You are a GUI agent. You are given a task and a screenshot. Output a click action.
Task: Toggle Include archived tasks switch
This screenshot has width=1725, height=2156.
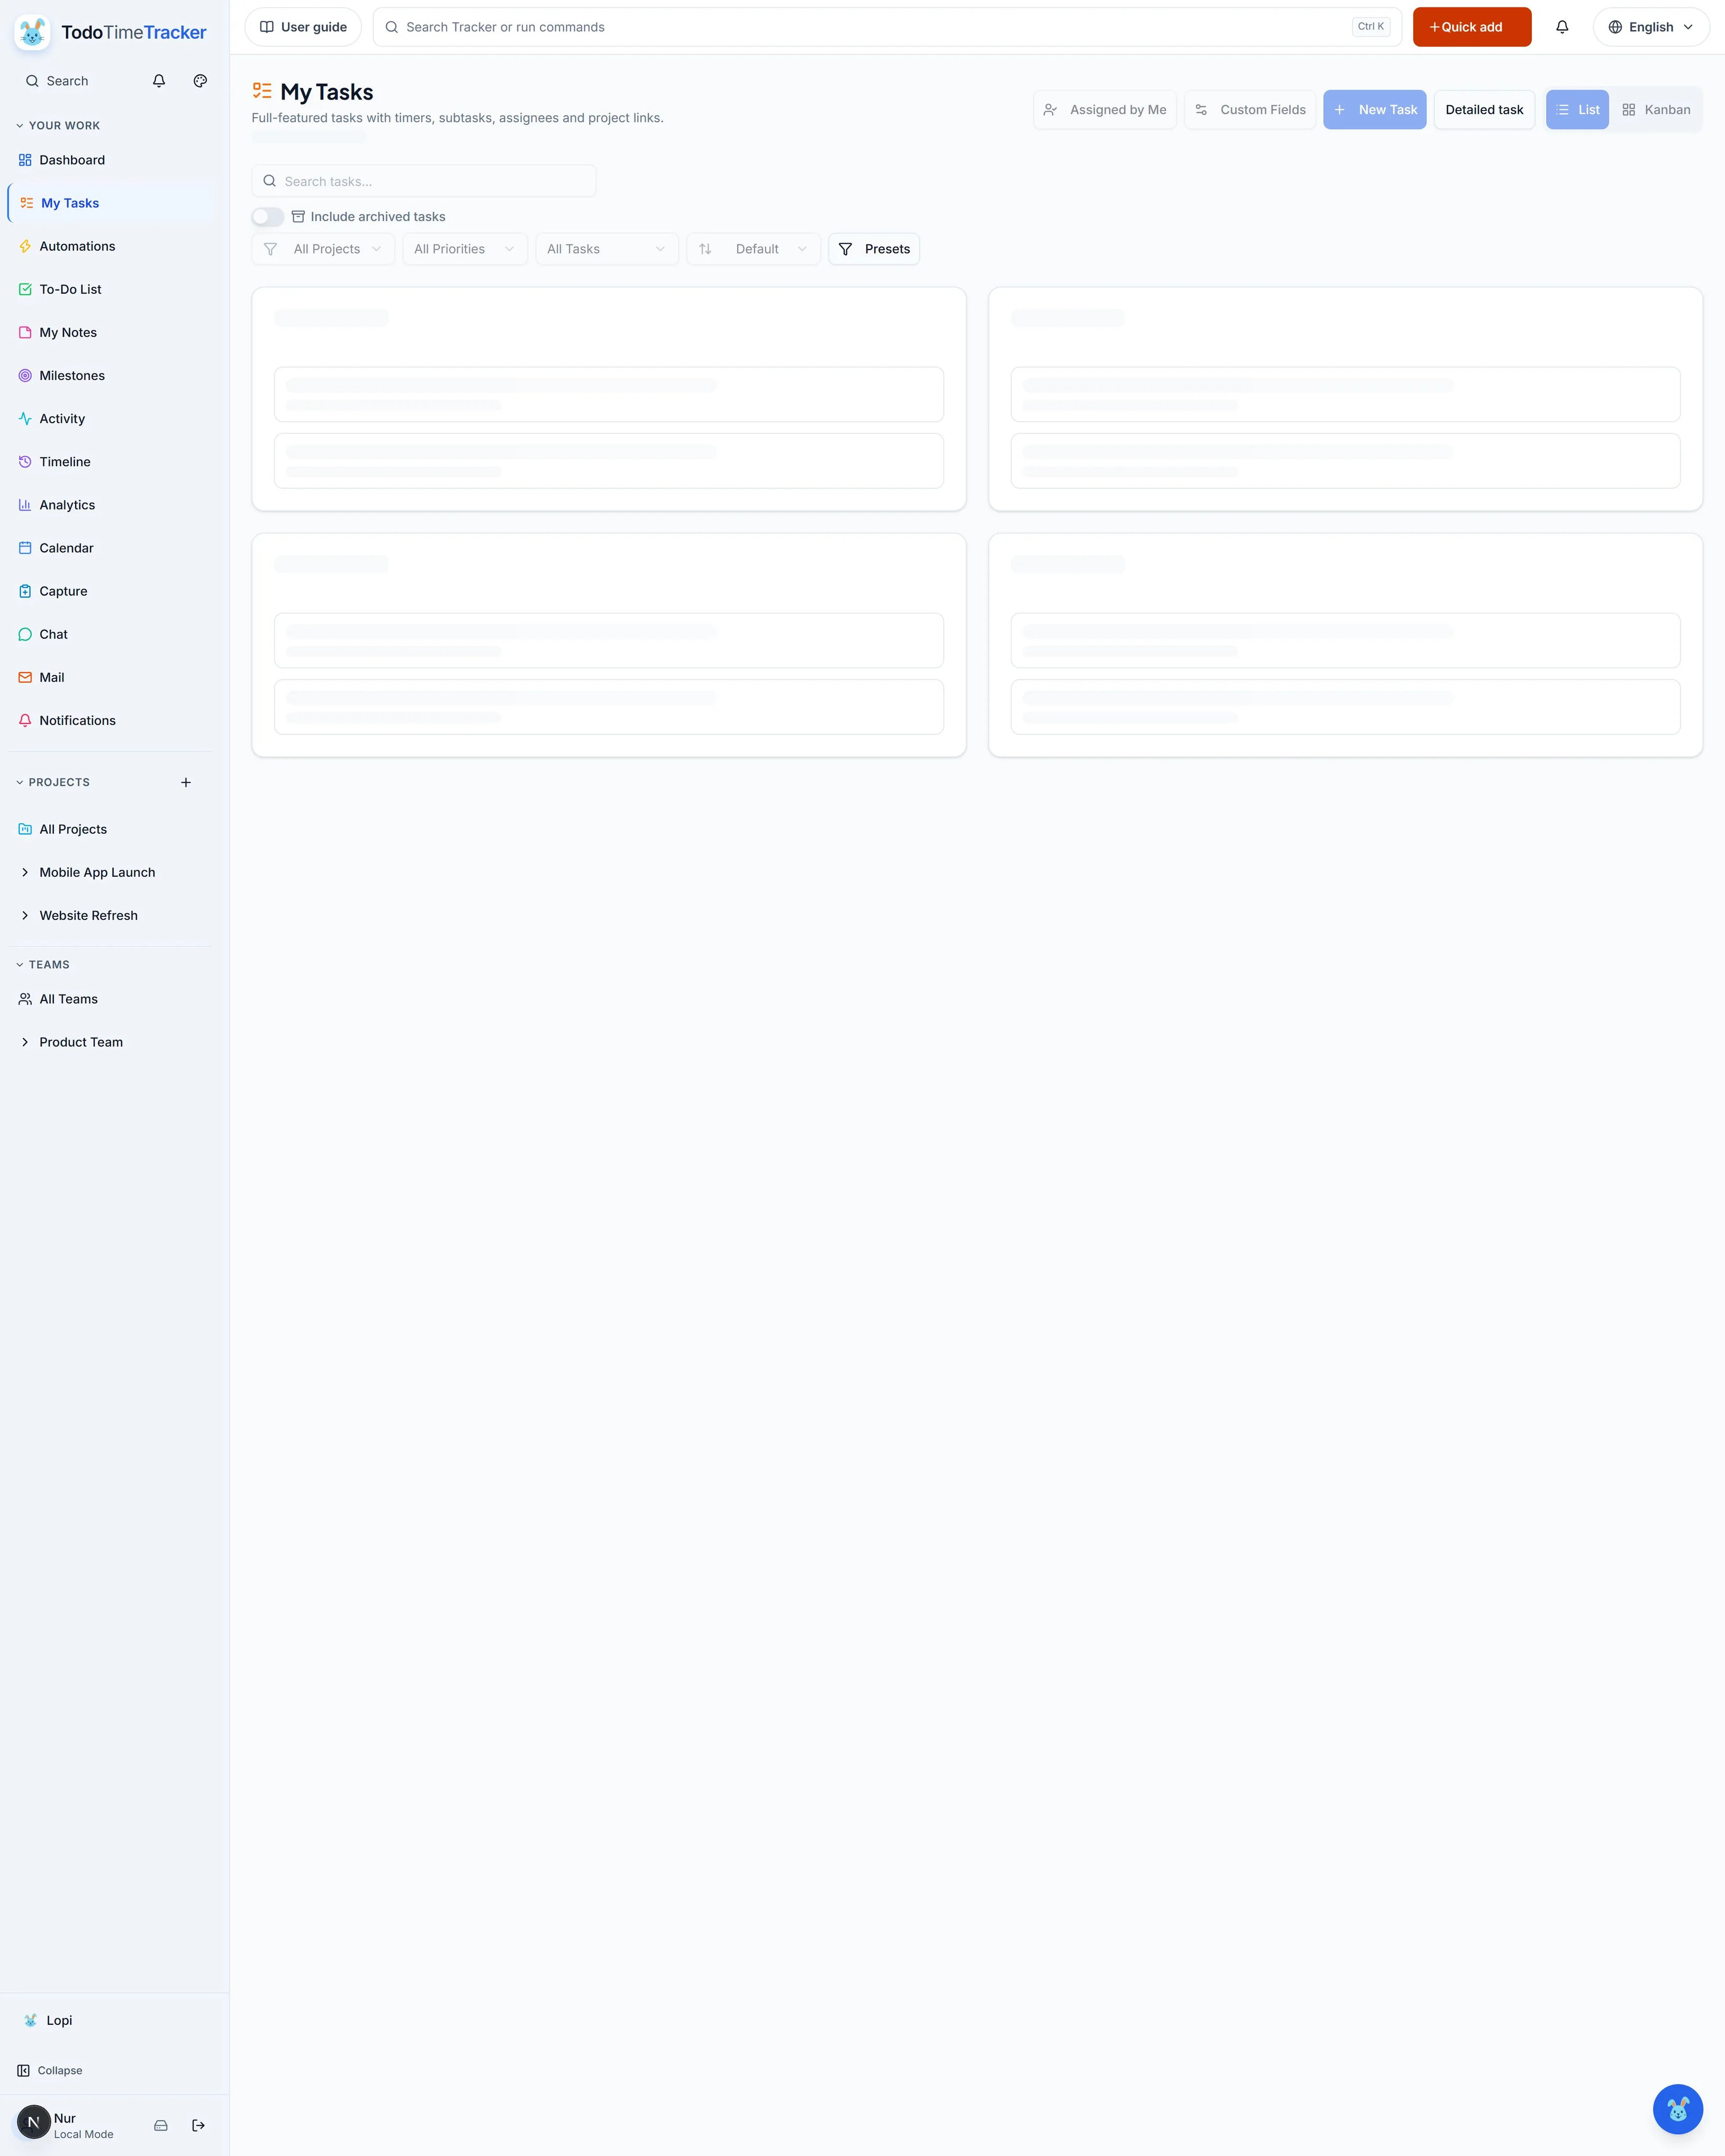tap(267, 217)
